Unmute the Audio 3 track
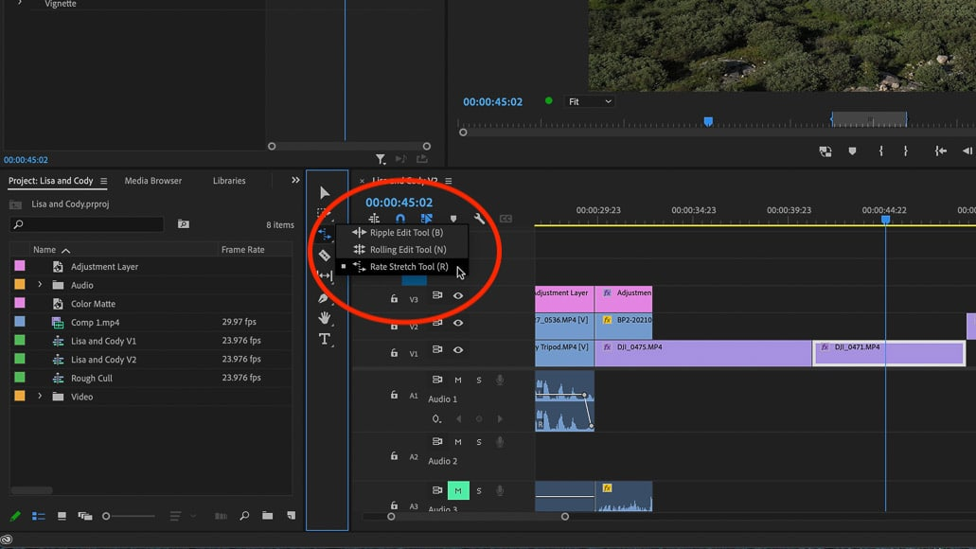The height and width of the screenshot is (549, 976). click(x=458, y=490)
